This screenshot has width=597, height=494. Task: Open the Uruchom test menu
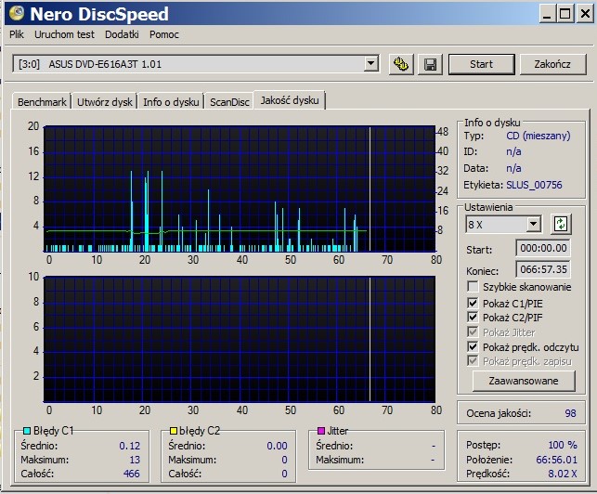[x=64, y=34]
